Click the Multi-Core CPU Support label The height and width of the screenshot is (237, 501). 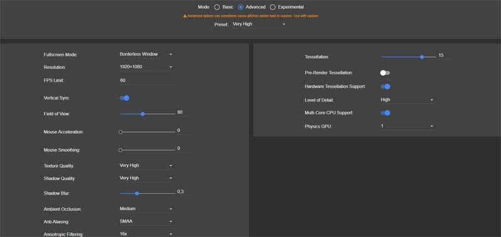click(329, 113)
